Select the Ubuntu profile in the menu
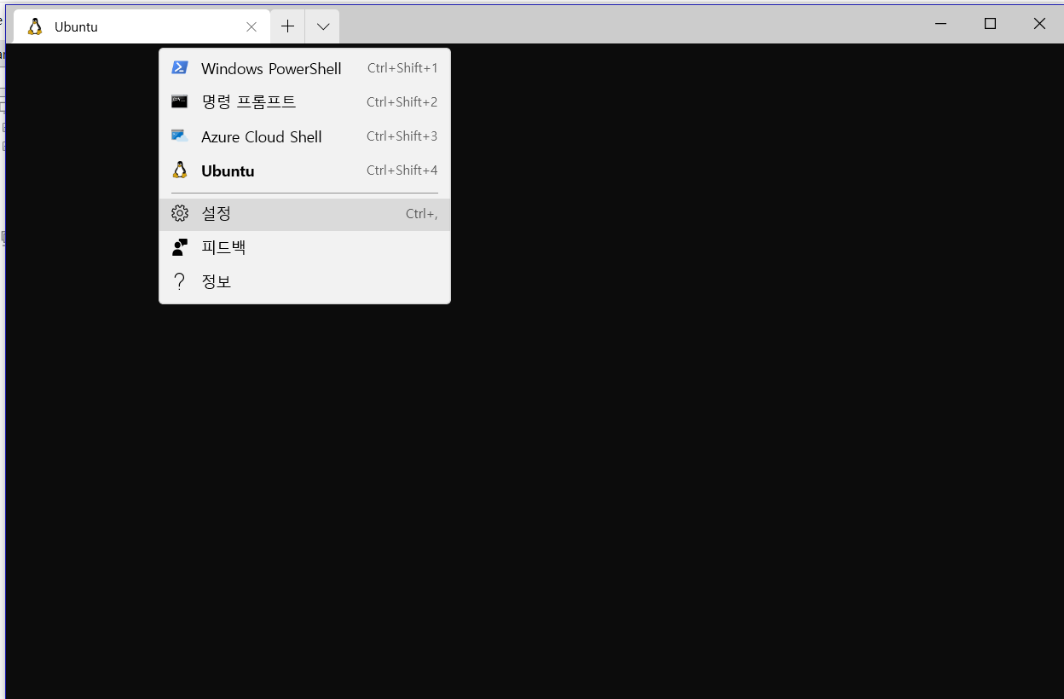 [304, 170]
